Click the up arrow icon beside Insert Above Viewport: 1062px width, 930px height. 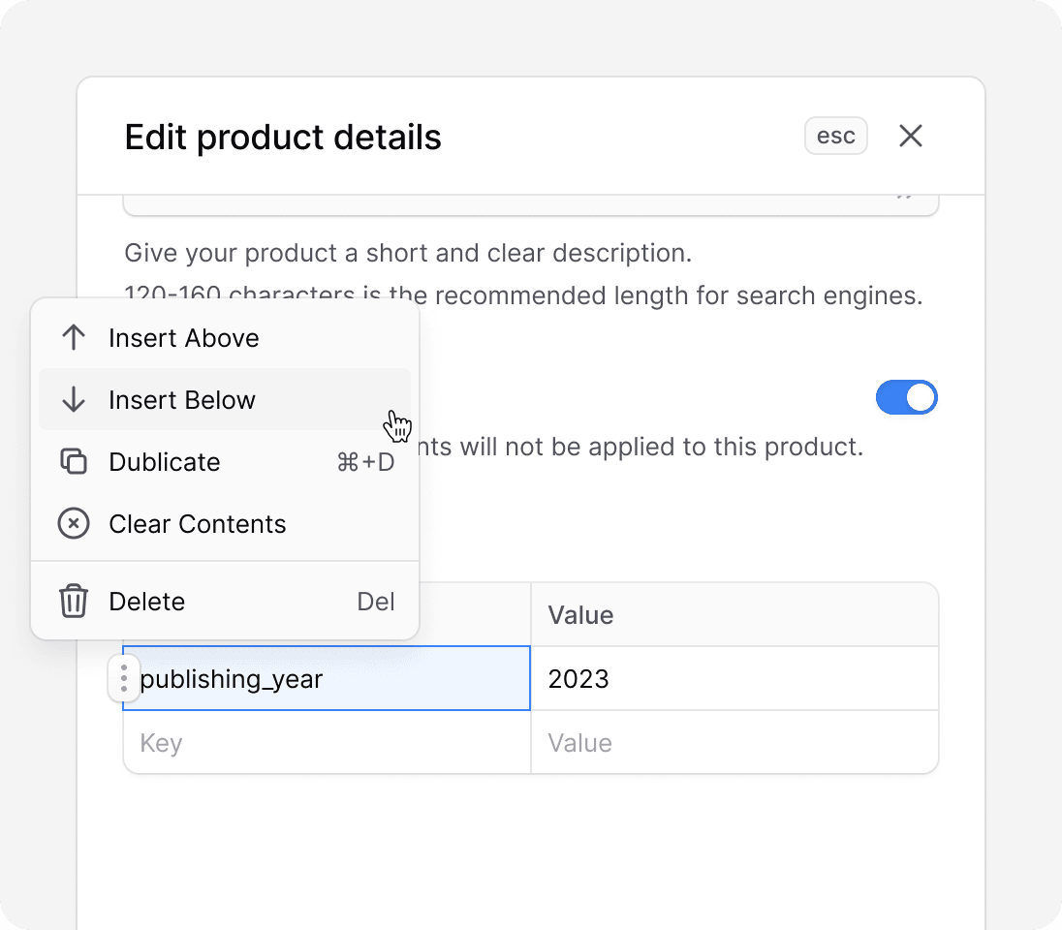pos(74,337)
